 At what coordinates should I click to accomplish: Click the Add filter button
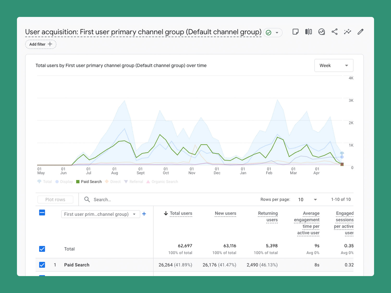point(41,44)
